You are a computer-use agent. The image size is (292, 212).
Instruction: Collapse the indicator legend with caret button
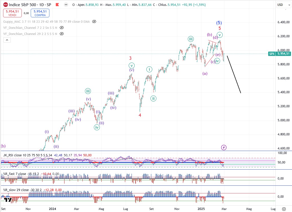pyautogui.click(x=7, y=40)
